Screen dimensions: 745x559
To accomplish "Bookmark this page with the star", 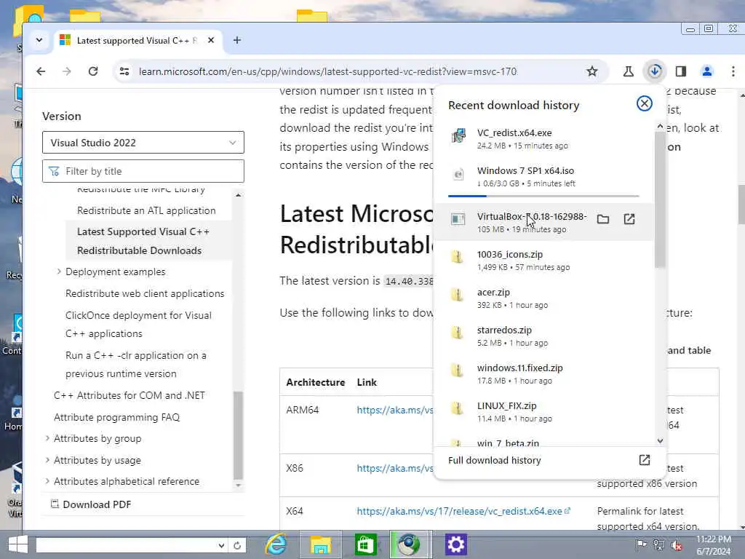I will [592, 71].
